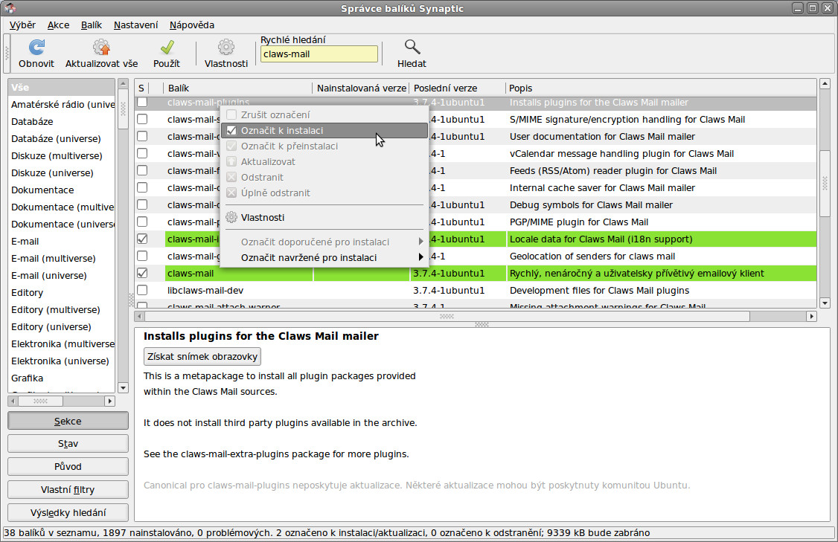Toggle the libclaws-mail-dev row checkbox

tap(142, 290)
